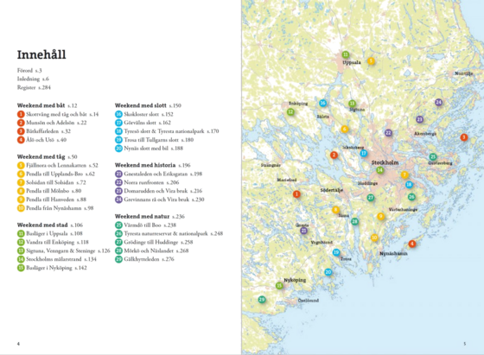Select 'Weekend med slott' section heading
Image resolution: width=484 pixels, height=355 pixels.
[x=140, y=105]
